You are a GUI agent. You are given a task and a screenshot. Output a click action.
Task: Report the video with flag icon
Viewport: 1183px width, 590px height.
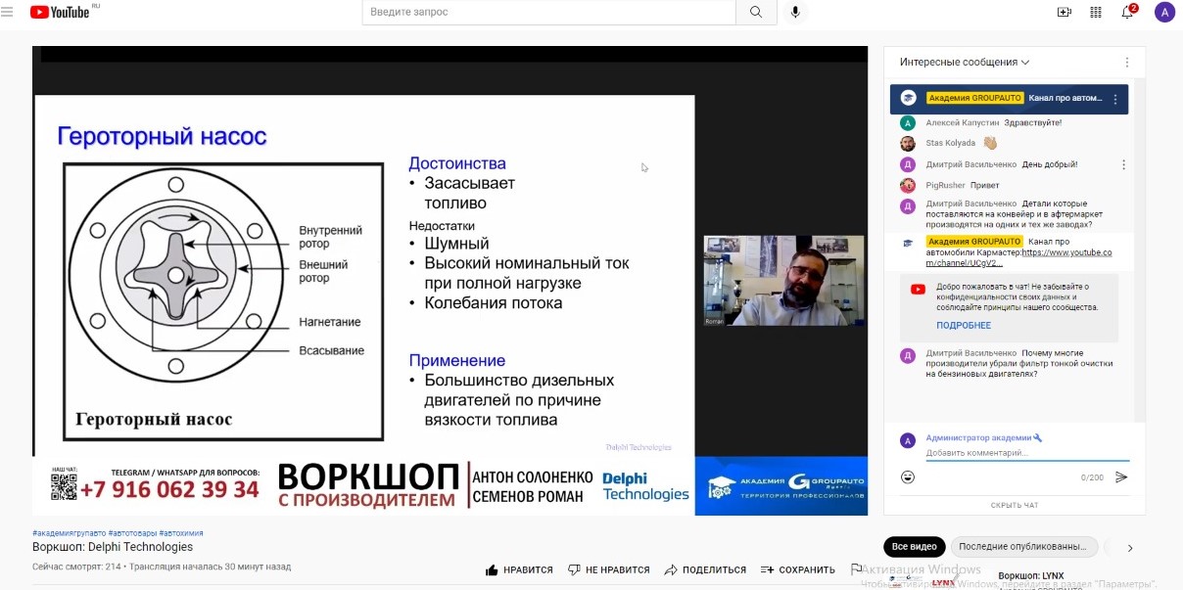tap(856, 569)
